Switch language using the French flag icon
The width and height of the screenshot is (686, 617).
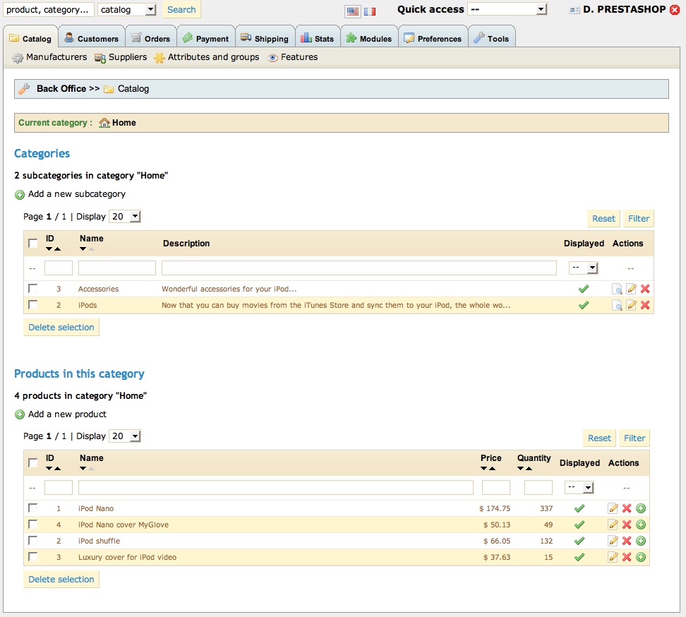click(370, 11)
